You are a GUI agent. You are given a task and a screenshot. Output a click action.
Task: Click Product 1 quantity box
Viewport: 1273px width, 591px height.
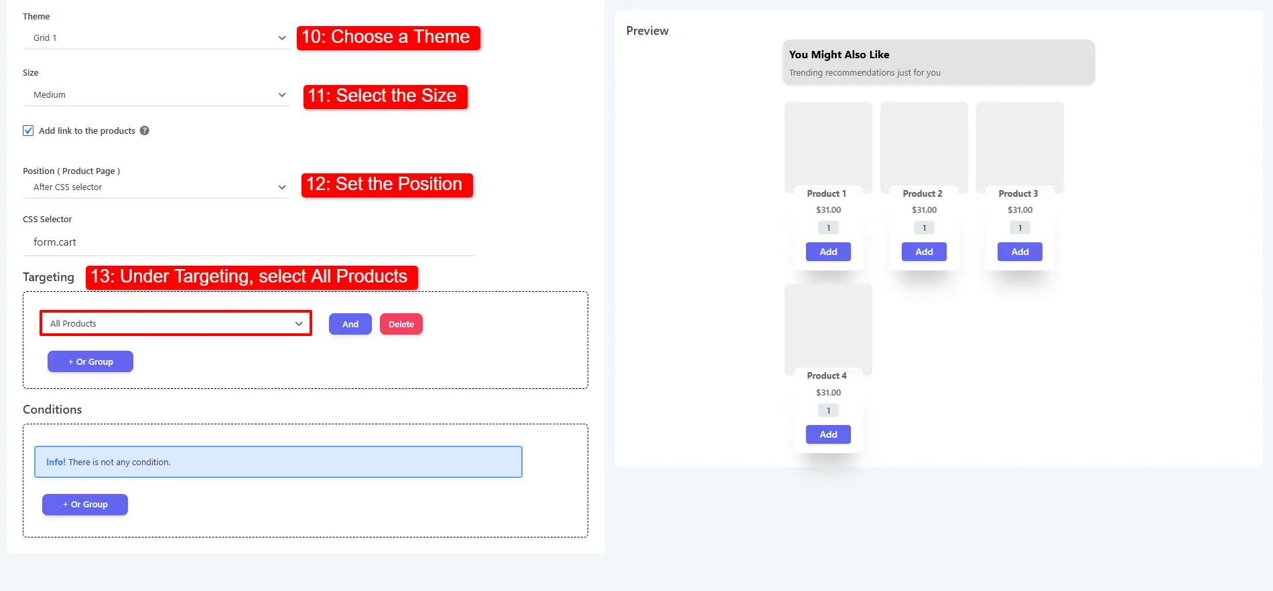828,228
